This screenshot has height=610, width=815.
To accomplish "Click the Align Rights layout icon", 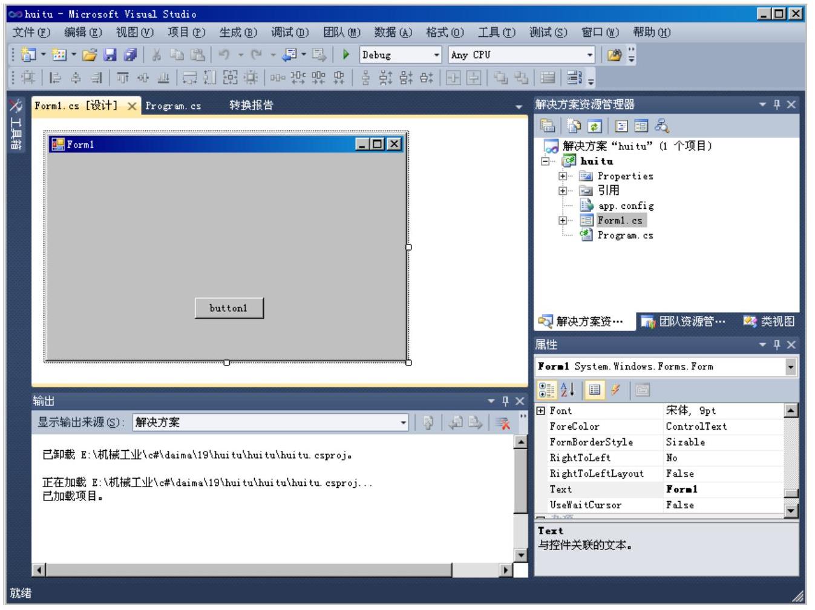I will 96,77.
